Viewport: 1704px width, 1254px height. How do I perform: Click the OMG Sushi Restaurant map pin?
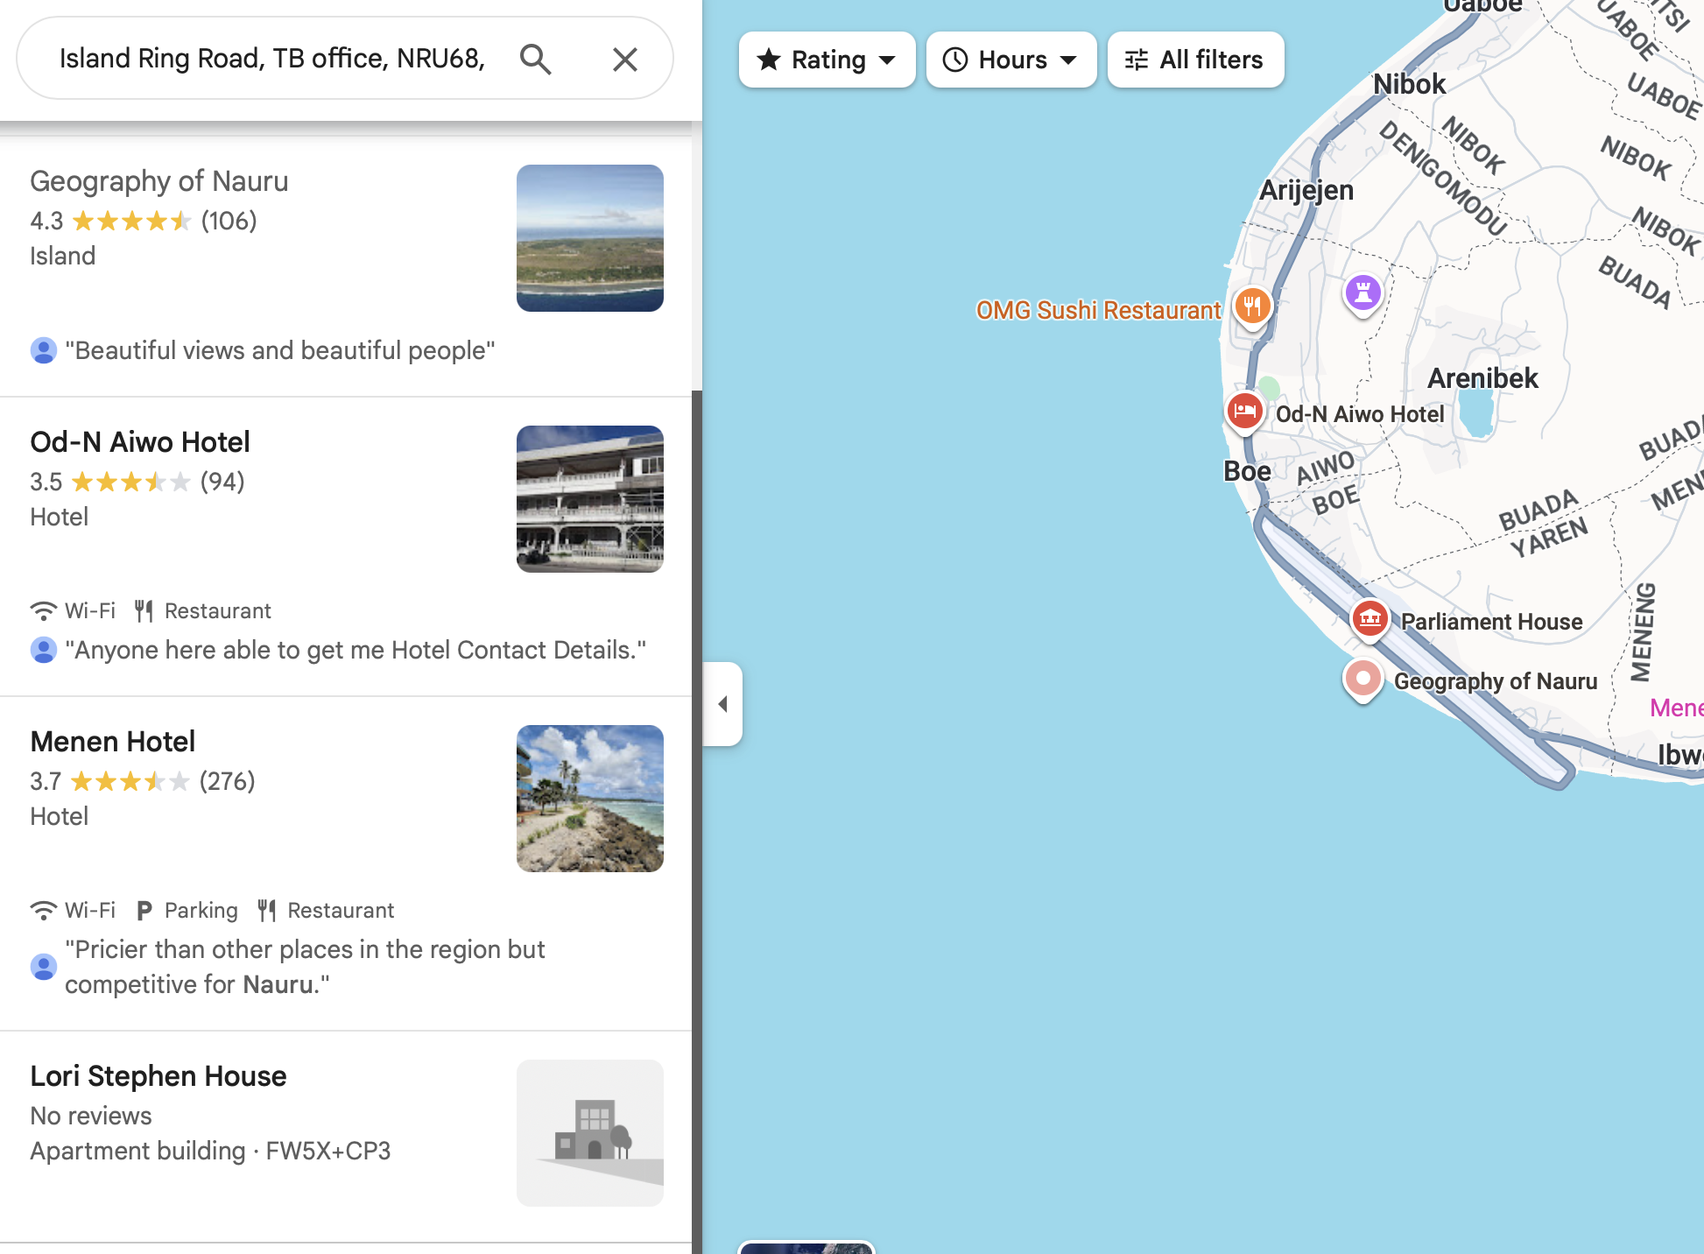(1252, 307)
